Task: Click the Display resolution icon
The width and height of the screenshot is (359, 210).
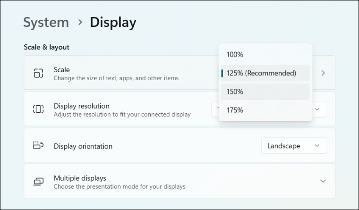Action: 38,109
